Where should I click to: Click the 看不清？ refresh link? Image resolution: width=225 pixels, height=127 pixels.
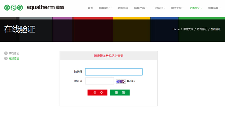click(131, 81)
